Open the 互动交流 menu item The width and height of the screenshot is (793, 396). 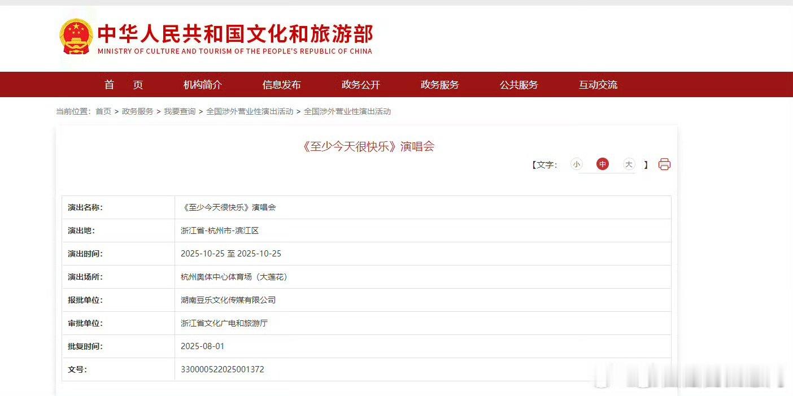(598, 85)
